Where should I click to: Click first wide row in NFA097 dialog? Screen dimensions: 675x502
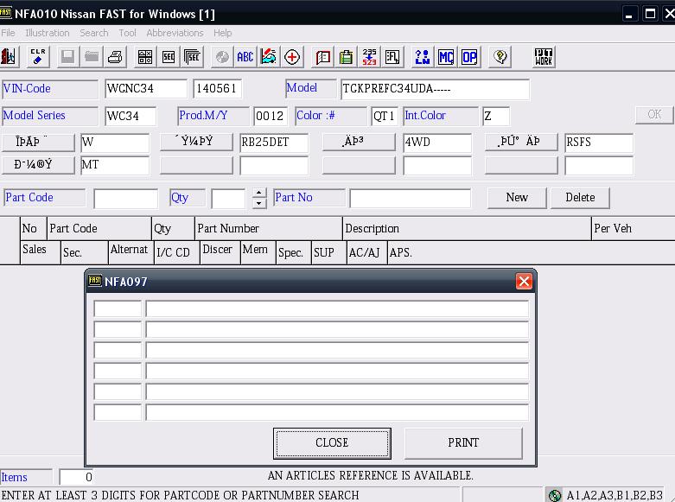(x=337, y=308)
